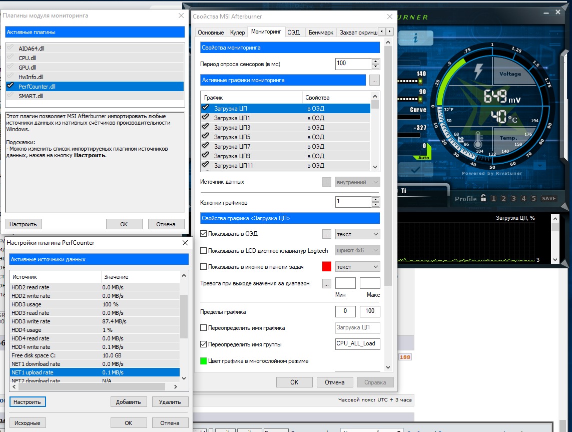Click the green graph color swatch
Image resolution: width=572 pixels, height=432 pixels.
pos(204,361)
